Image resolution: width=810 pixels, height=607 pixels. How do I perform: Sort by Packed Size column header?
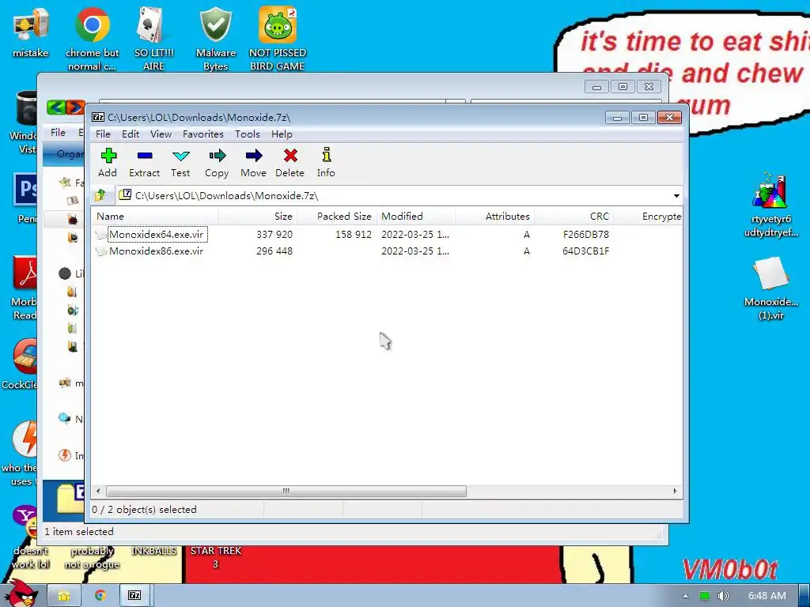[337, 217]
